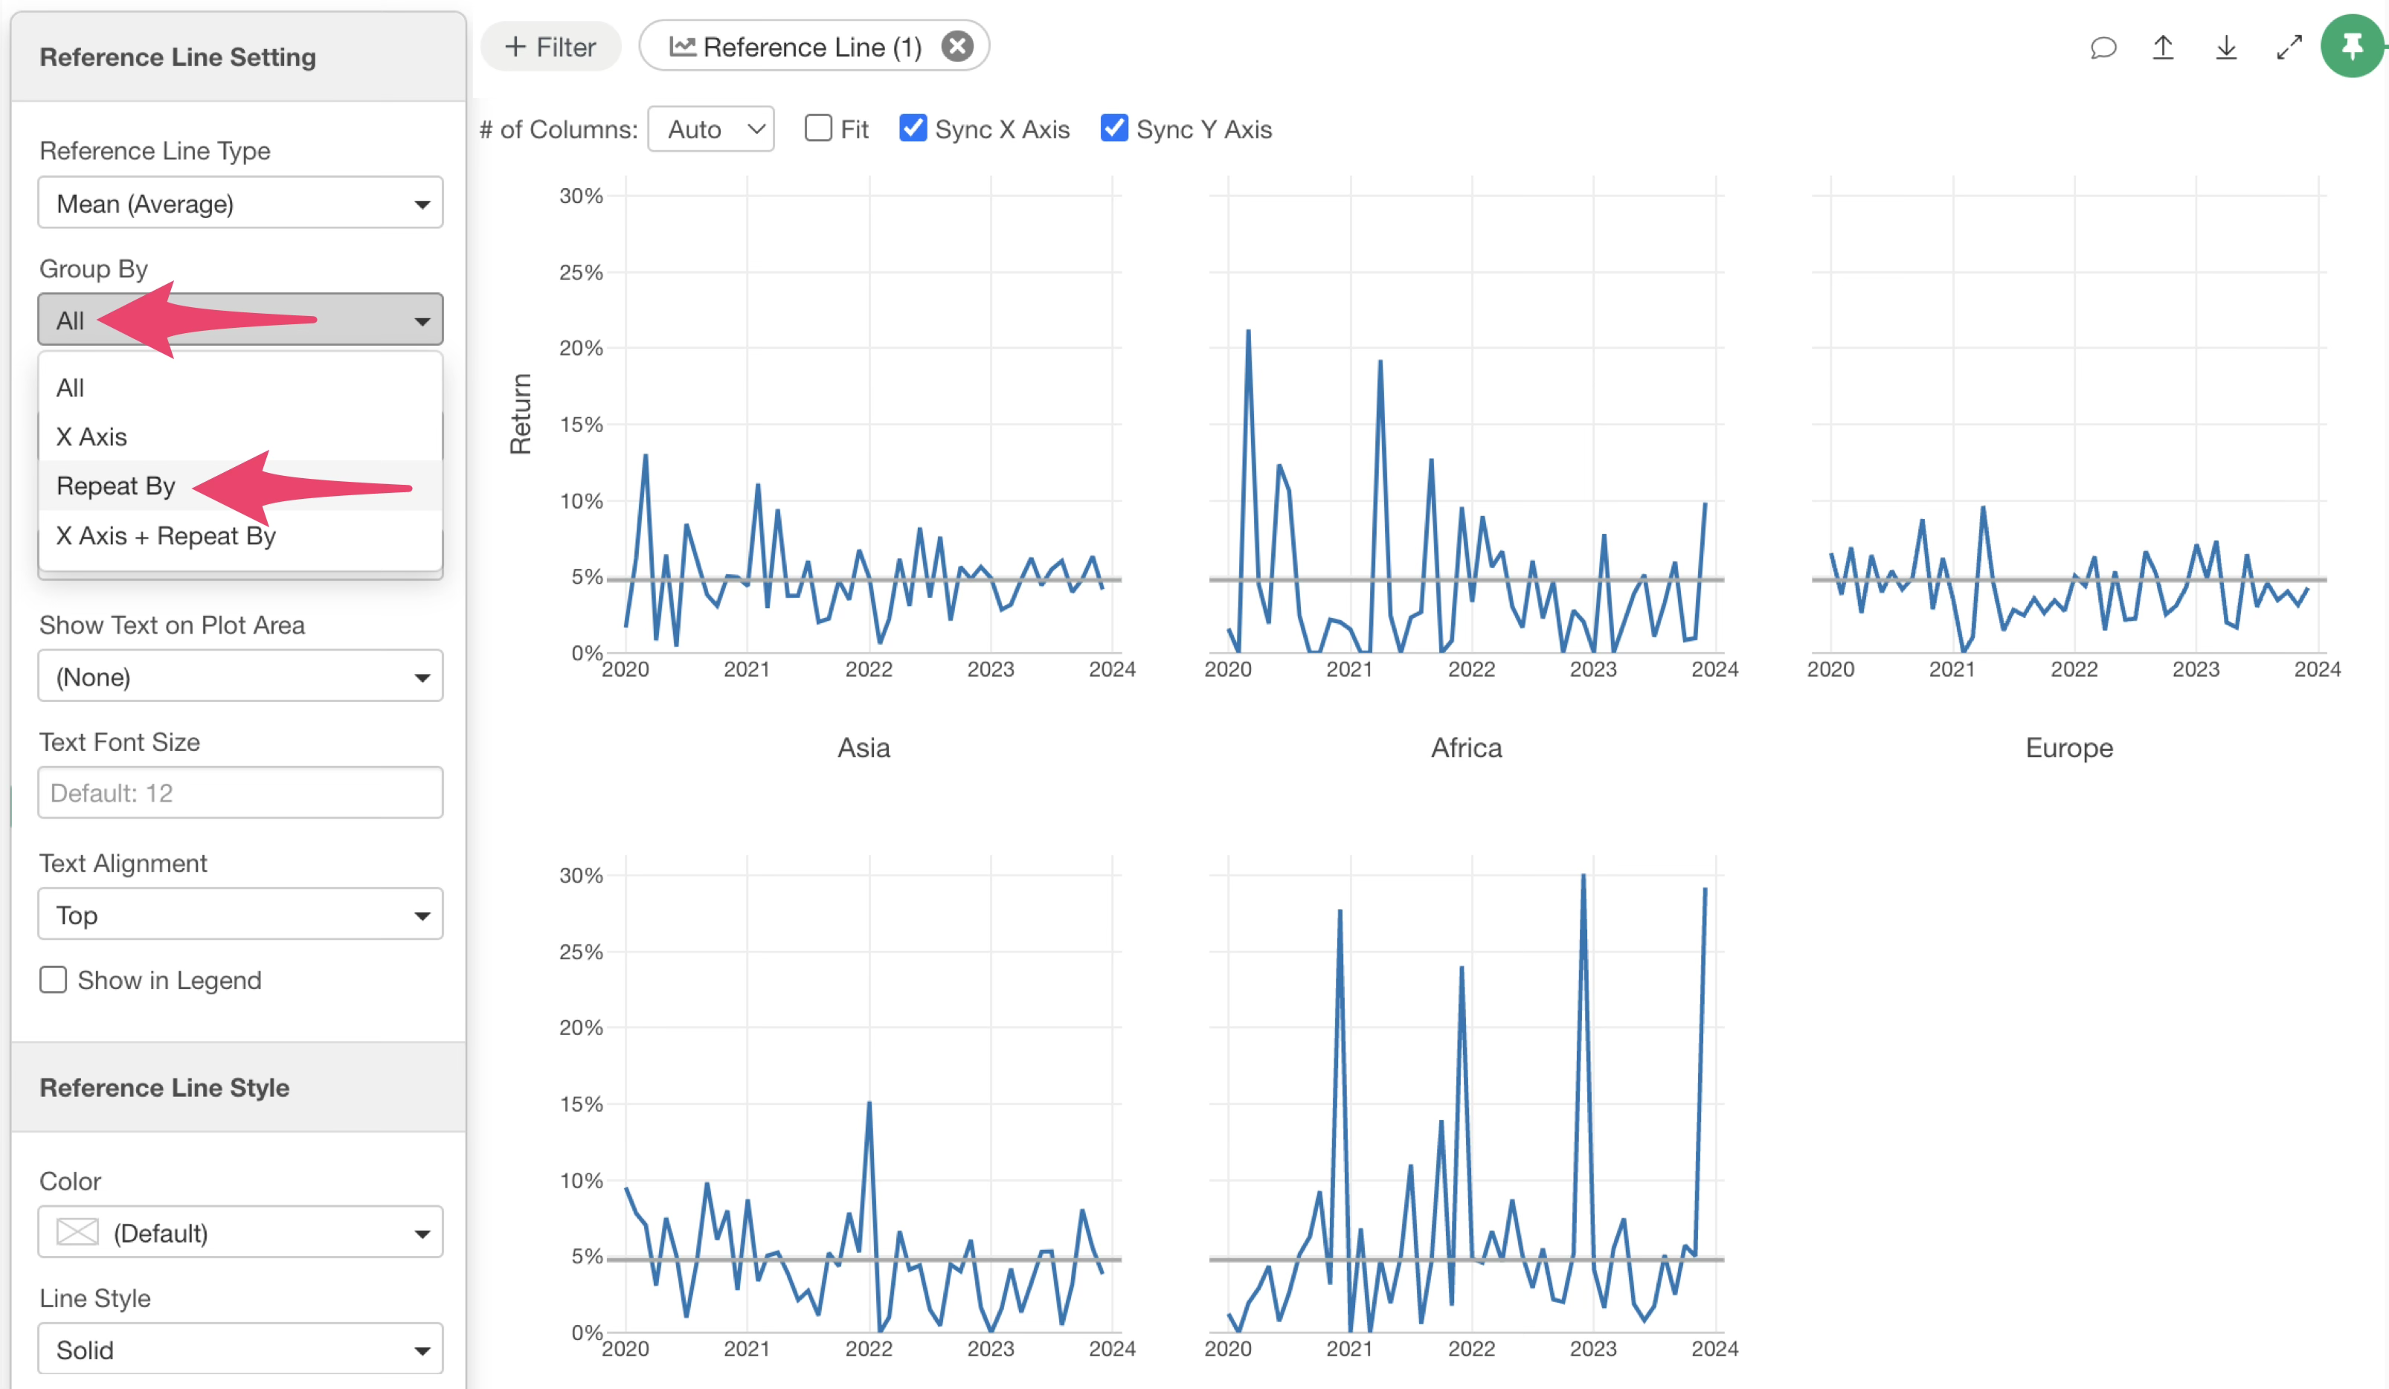Click the download arrow icon
Image resolution: width=2389 pixels, height=1389 pixels.
pos(2226,48)
